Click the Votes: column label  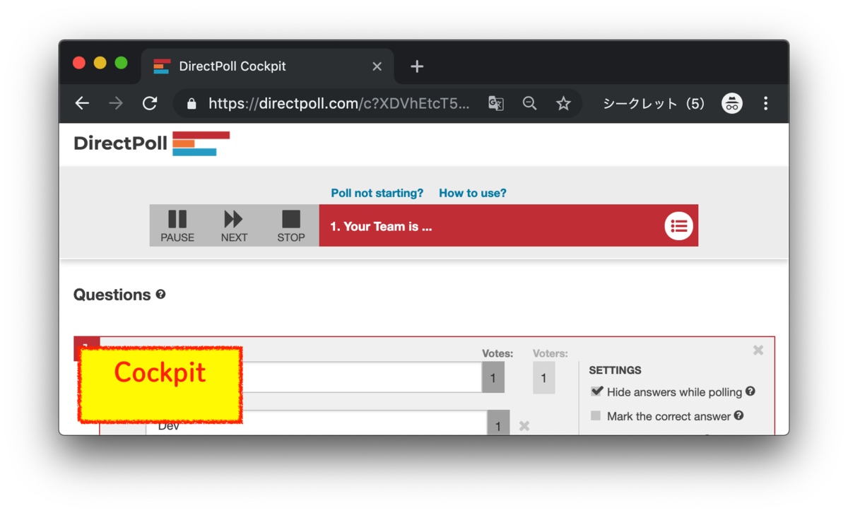coord(497,353)
